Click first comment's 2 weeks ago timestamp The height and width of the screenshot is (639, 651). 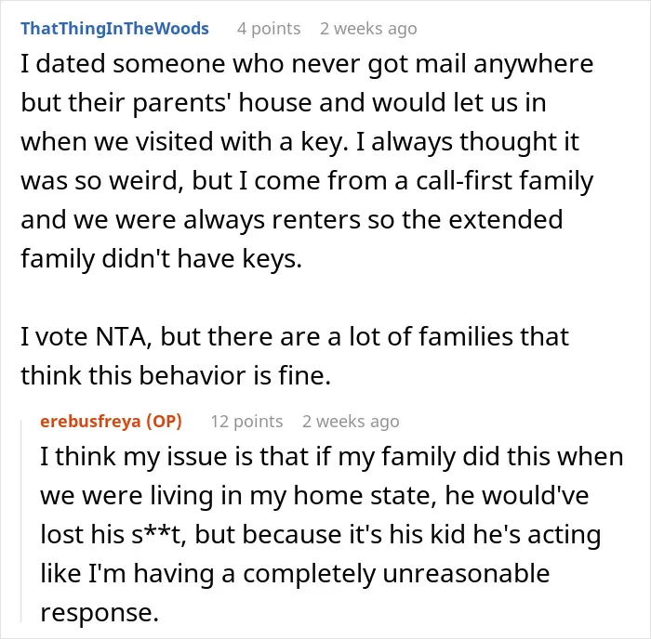tap(368, 29)
